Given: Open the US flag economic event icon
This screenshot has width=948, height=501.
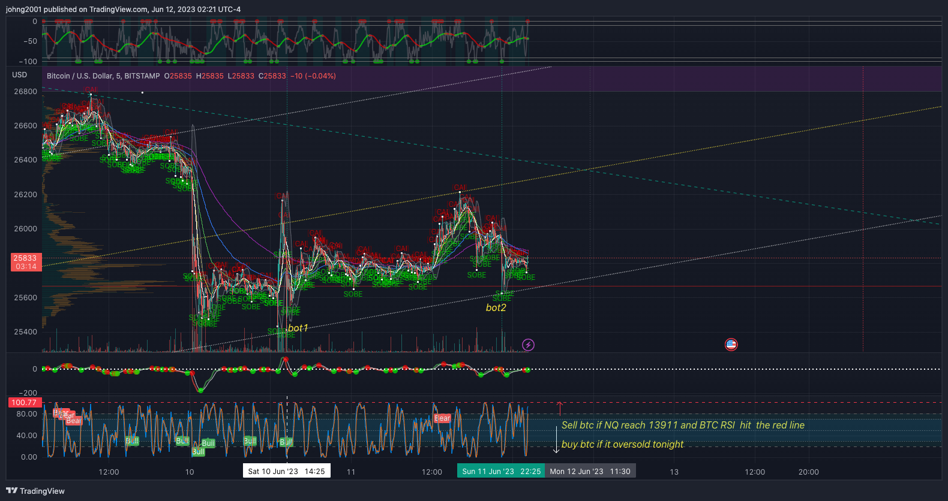Looking at the screenshot, I should [x=731, y=345].
